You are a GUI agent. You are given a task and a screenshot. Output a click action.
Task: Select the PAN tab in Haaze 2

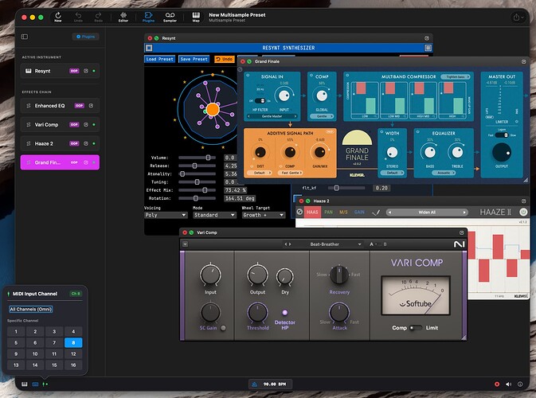(x=328, y=213)
